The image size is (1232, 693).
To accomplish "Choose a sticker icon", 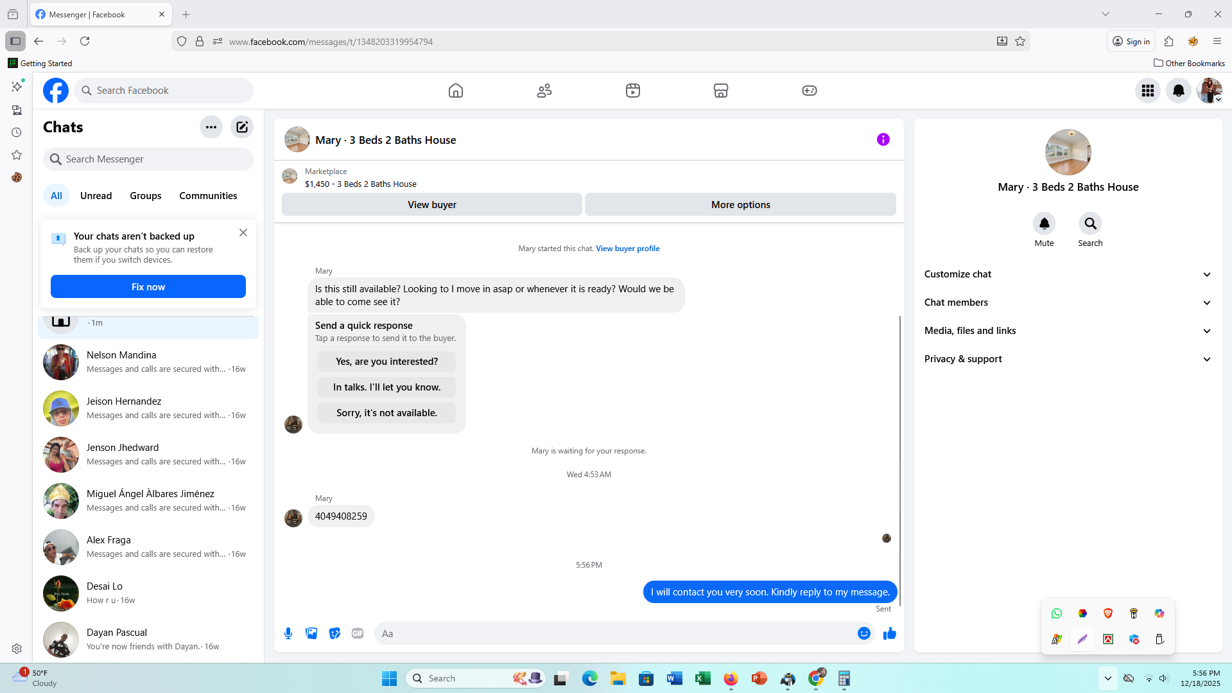I will (x=334, y=634).
